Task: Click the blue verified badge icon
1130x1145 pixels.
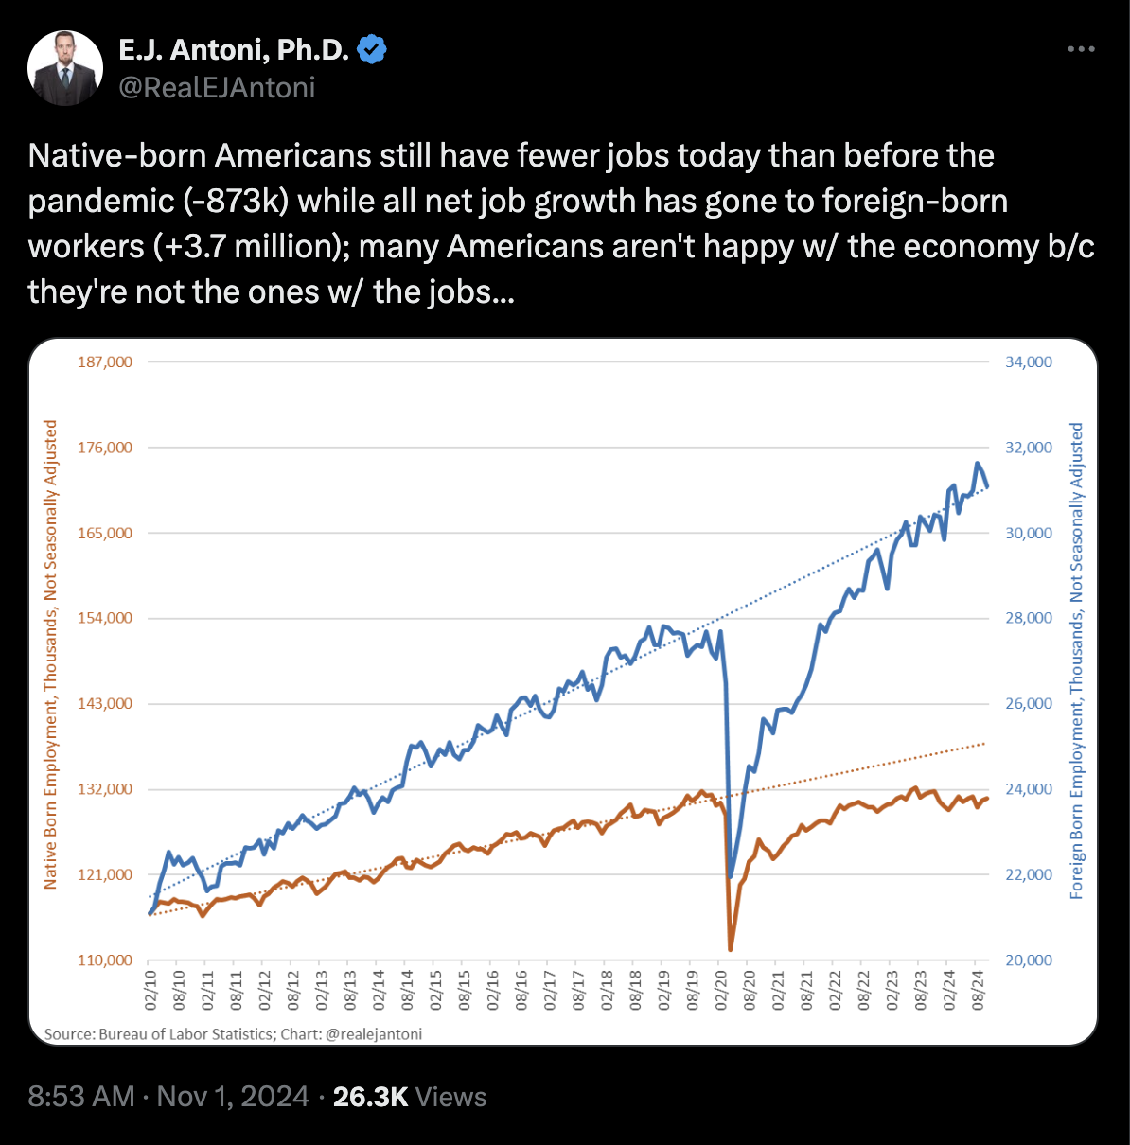Action: 373,49
